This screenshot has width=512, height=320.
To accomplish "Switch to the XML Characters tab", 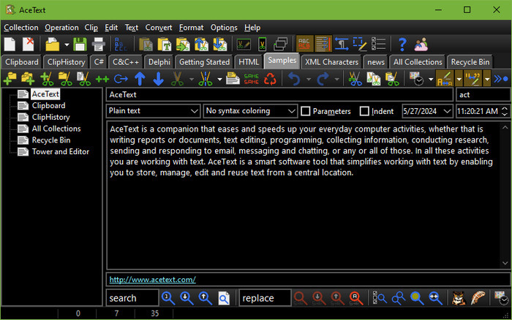I will [x=331, y=62].
